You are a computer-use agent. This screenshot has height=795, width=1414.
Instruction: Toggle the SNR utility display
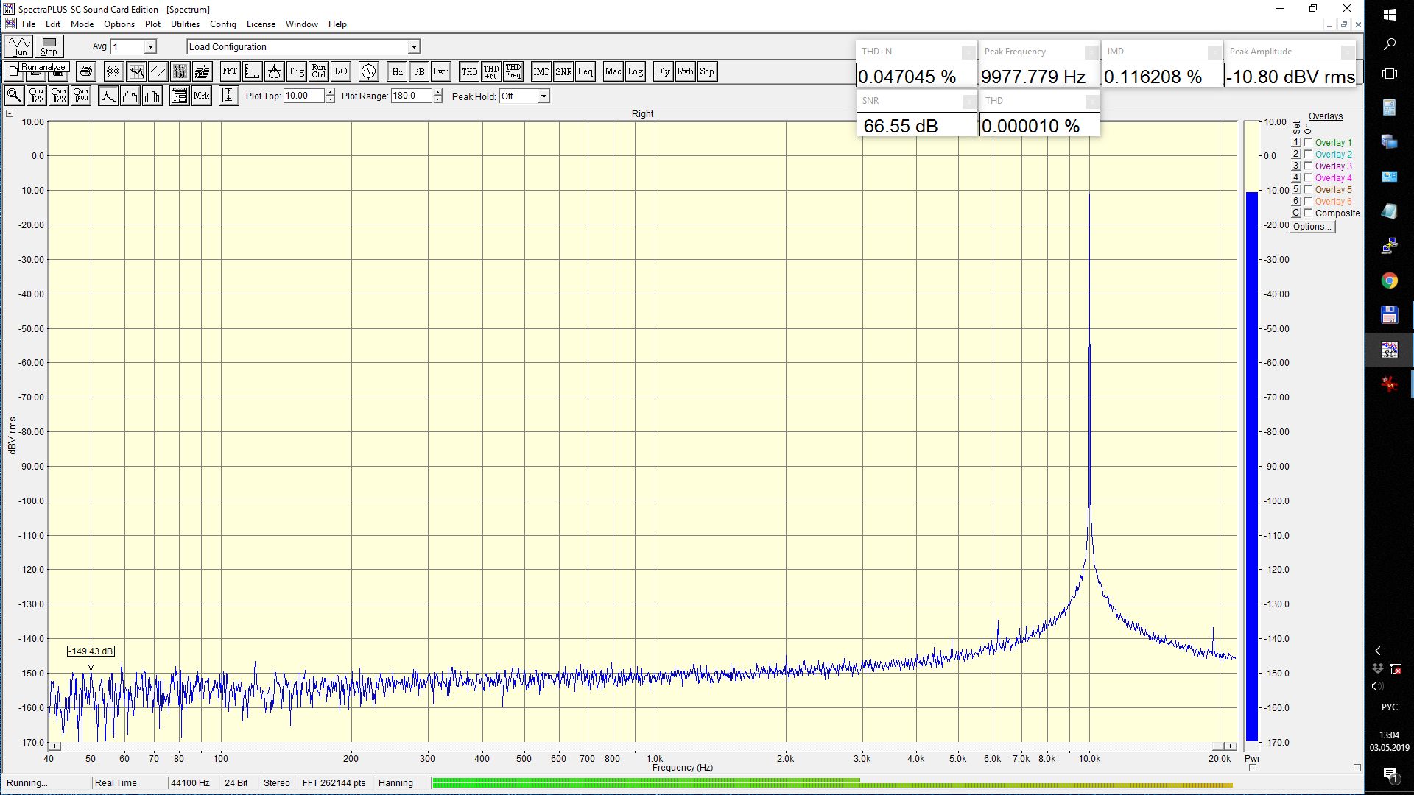(x=563, y=71)
